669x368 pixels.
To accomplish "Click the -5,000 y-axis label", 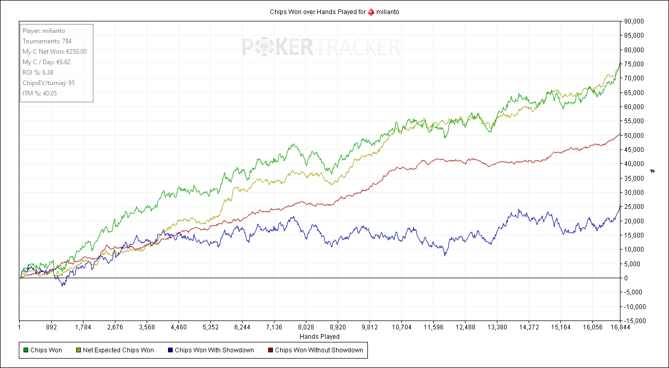I will (x=634, y=292).
